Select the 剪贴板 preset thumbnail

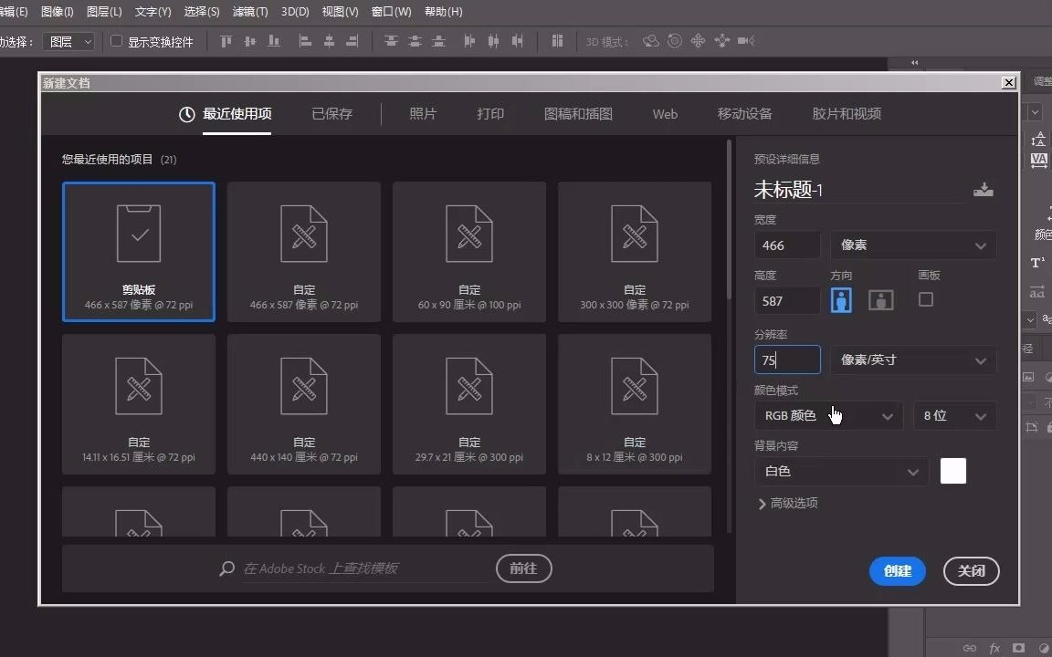[x=138, y=252]
